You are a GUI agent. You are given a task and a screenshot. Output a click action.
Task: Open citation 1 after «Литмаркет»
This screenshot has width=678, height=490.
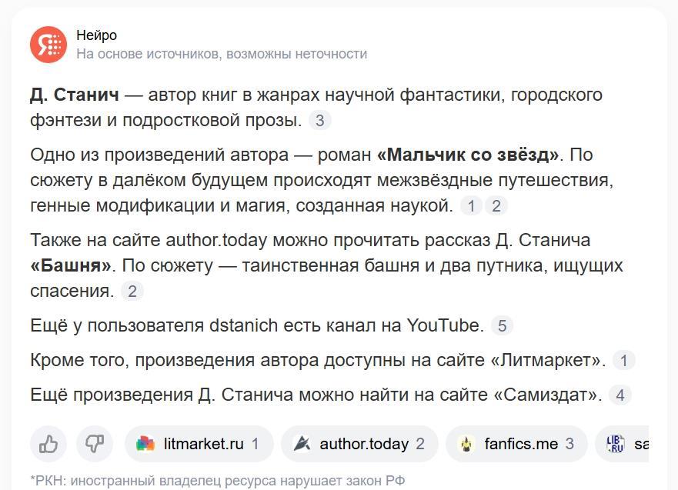tap(624, 360)
